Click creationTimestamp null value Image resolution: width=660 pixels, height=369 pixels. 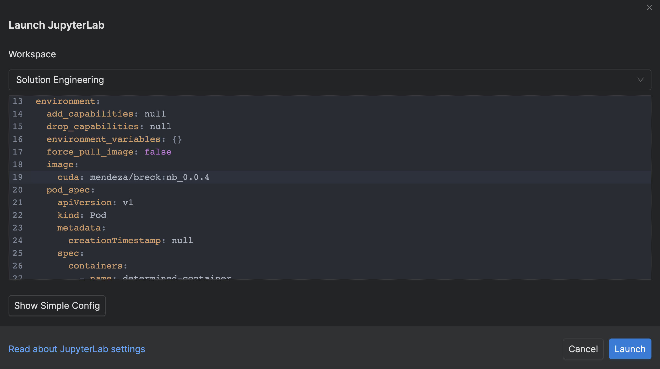(182, 241)
